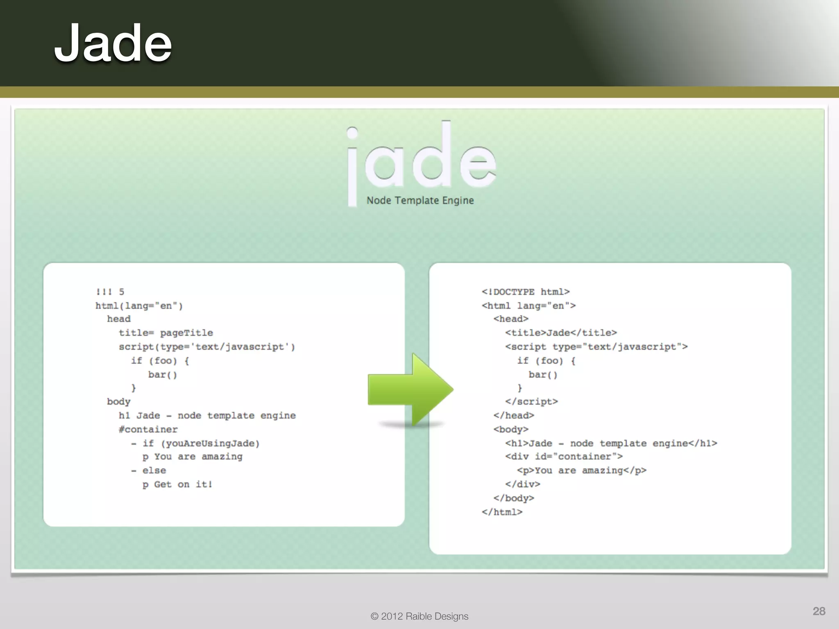
Task: Click the '<script type="text/javascript">' line
Action: [x=596, y=346]
